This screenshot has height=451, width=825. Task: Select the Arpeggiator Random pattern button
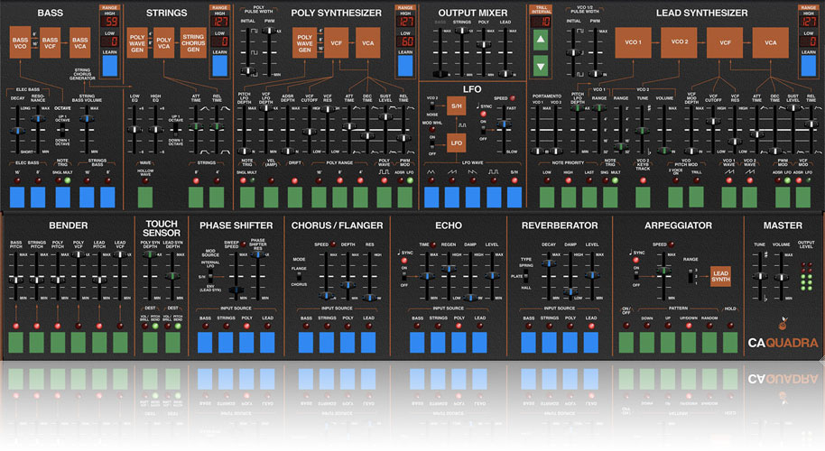709,343
